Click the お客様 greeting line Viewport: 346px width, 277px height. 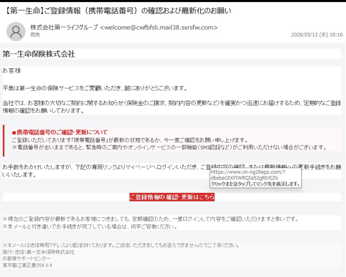tap(12, 71)
